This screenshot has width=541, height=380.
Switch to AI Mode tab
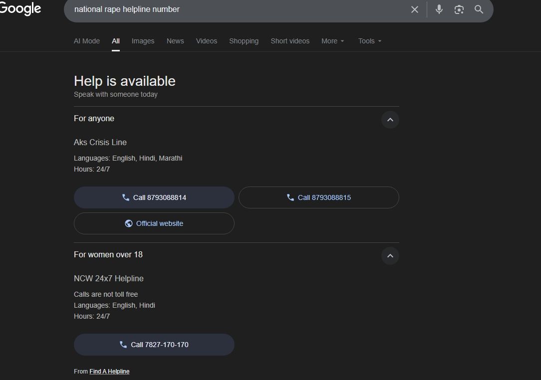tap(87, 41)
